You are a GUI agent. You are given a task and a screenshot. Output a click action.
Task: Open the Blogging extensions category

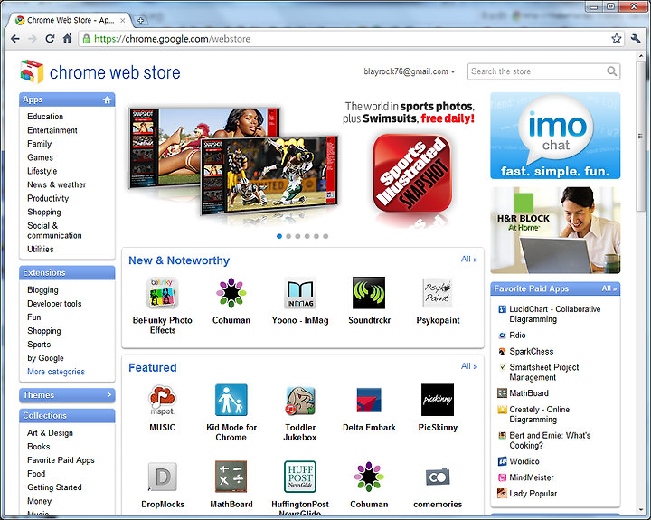click(42, 290)
